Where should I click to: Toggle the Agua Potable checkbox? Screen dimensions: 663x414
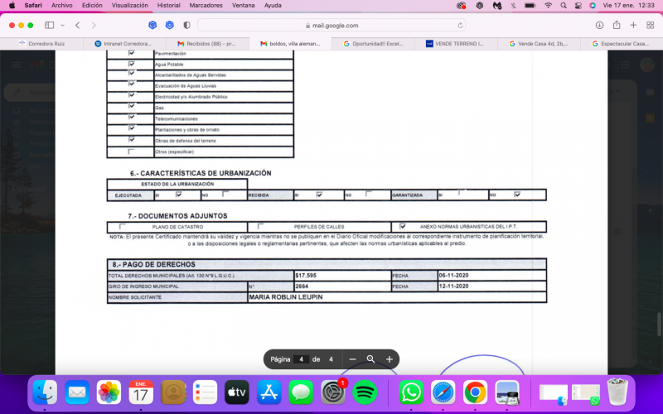coord(131,64)
